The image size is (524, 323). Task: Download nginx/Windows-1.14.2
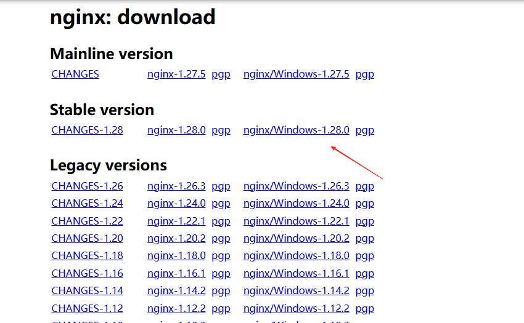296,290
